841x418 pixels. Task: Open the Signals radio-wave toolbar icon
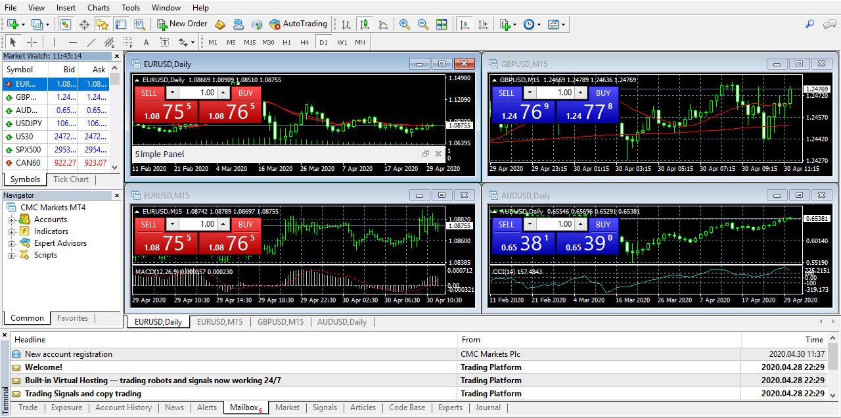click(256, 24)
